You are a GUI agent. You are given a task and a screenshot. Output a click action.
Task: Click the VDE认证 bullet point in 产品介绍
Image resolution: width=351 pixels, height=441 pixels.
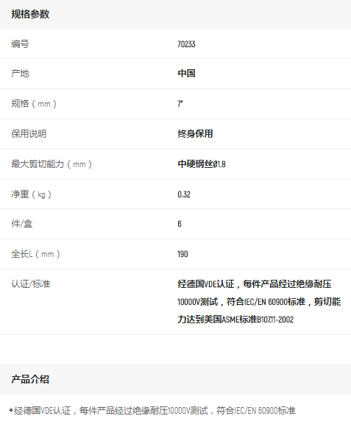pos(152,411)
